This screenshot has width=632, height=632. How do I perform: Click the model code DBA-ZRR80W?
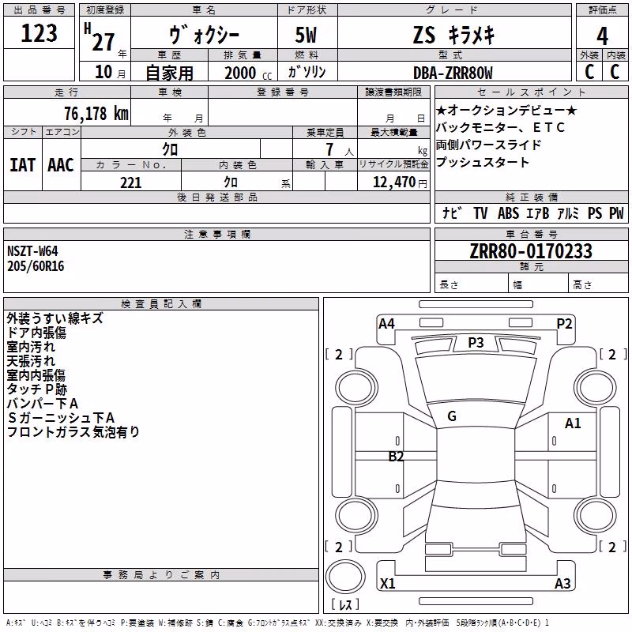point(453,73)
